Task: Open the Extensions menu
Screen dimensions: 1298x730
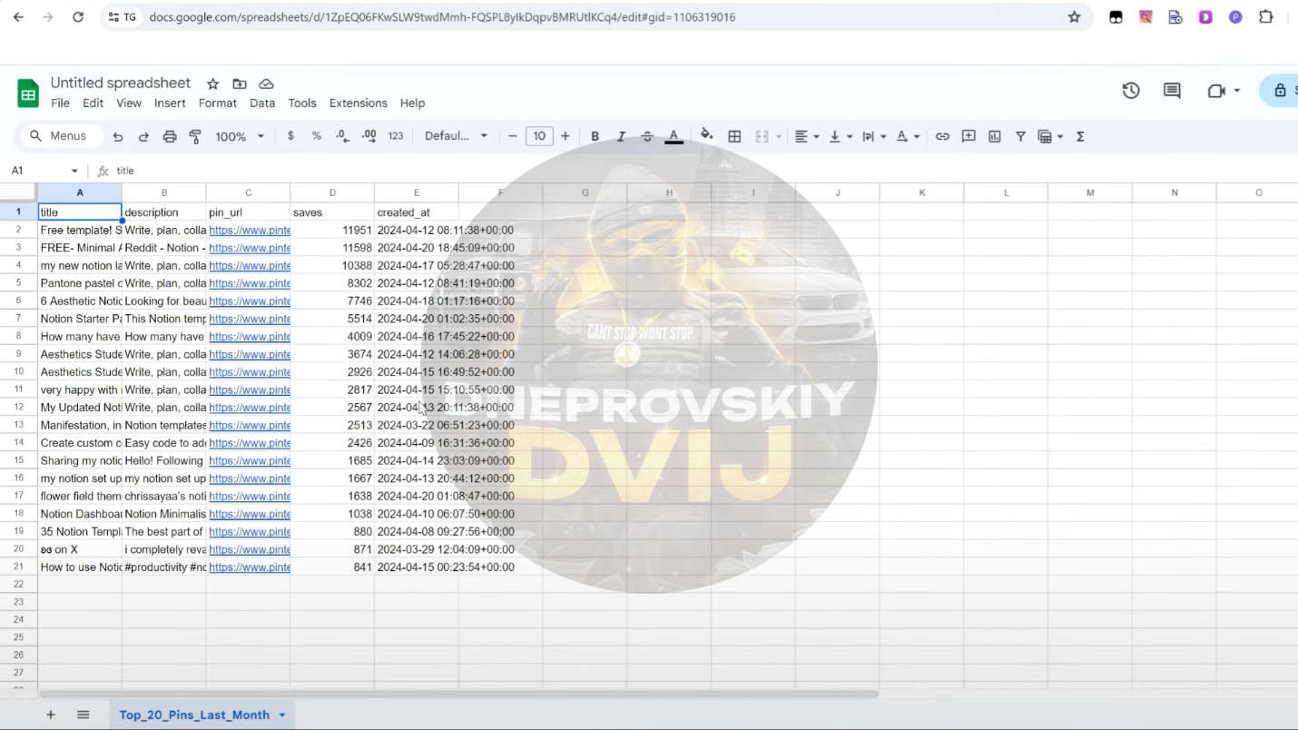Action: click(x=359, y=104)
